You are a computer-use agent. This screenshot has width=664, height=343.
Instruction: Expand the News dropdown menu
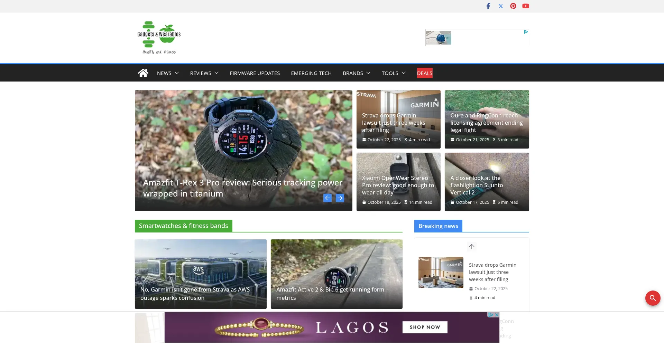[x=168, y=73]
